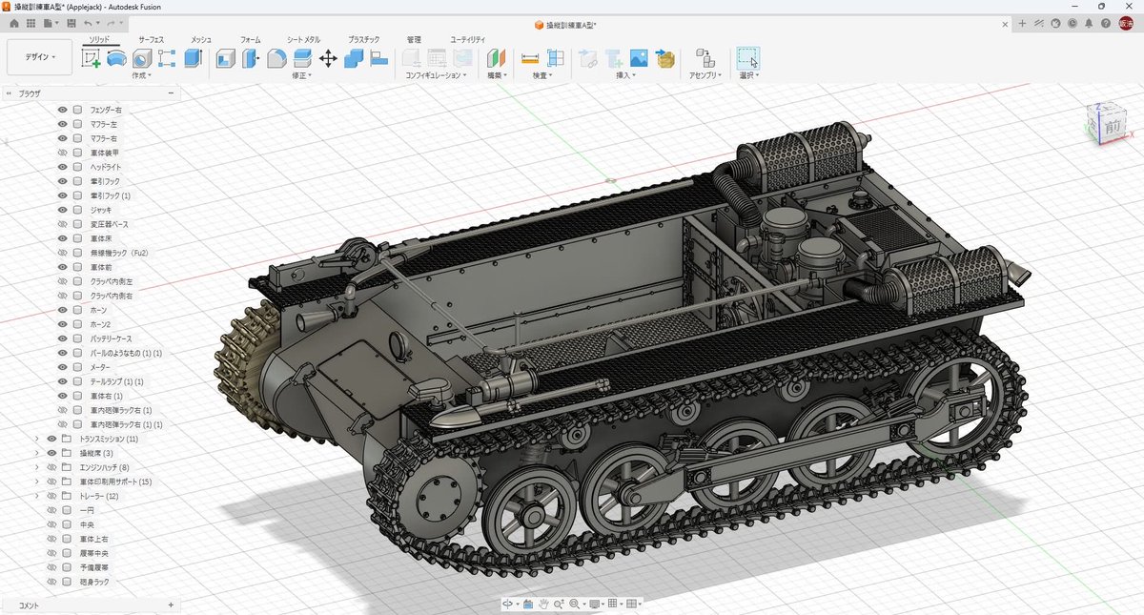Screen dimensions: 1144x615
Task: Open the Data Panel grid icon
Action: 31,22
